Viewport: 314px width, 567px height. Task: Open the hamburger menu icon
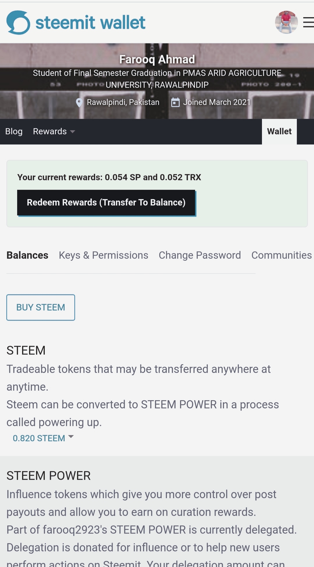tap(308, 22)
